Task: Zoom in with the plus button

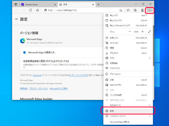Action: point(143,31)
